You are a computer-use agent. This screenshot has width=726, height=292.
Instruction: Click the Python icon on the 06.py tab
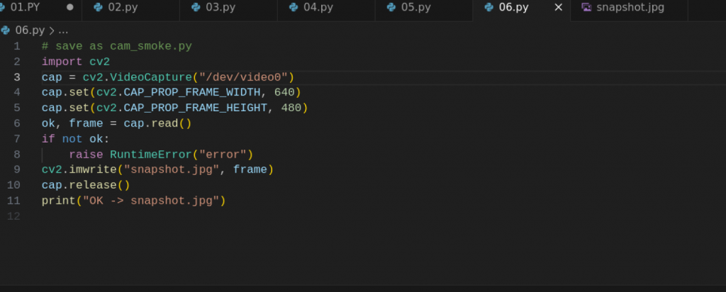(x=489, y=7)
